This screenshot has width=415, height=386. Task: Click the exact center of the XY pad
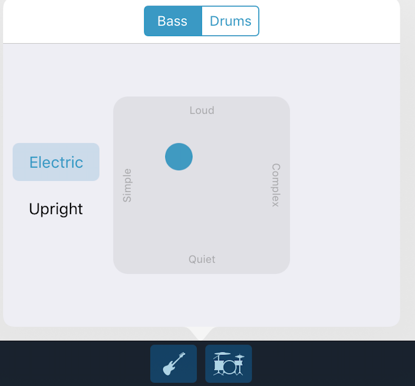pos(201,185)
